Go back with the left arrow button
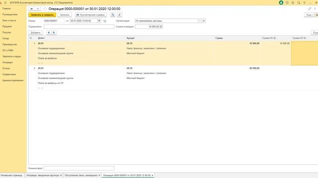This screenshot has width=318, height=178. [32, 9]
